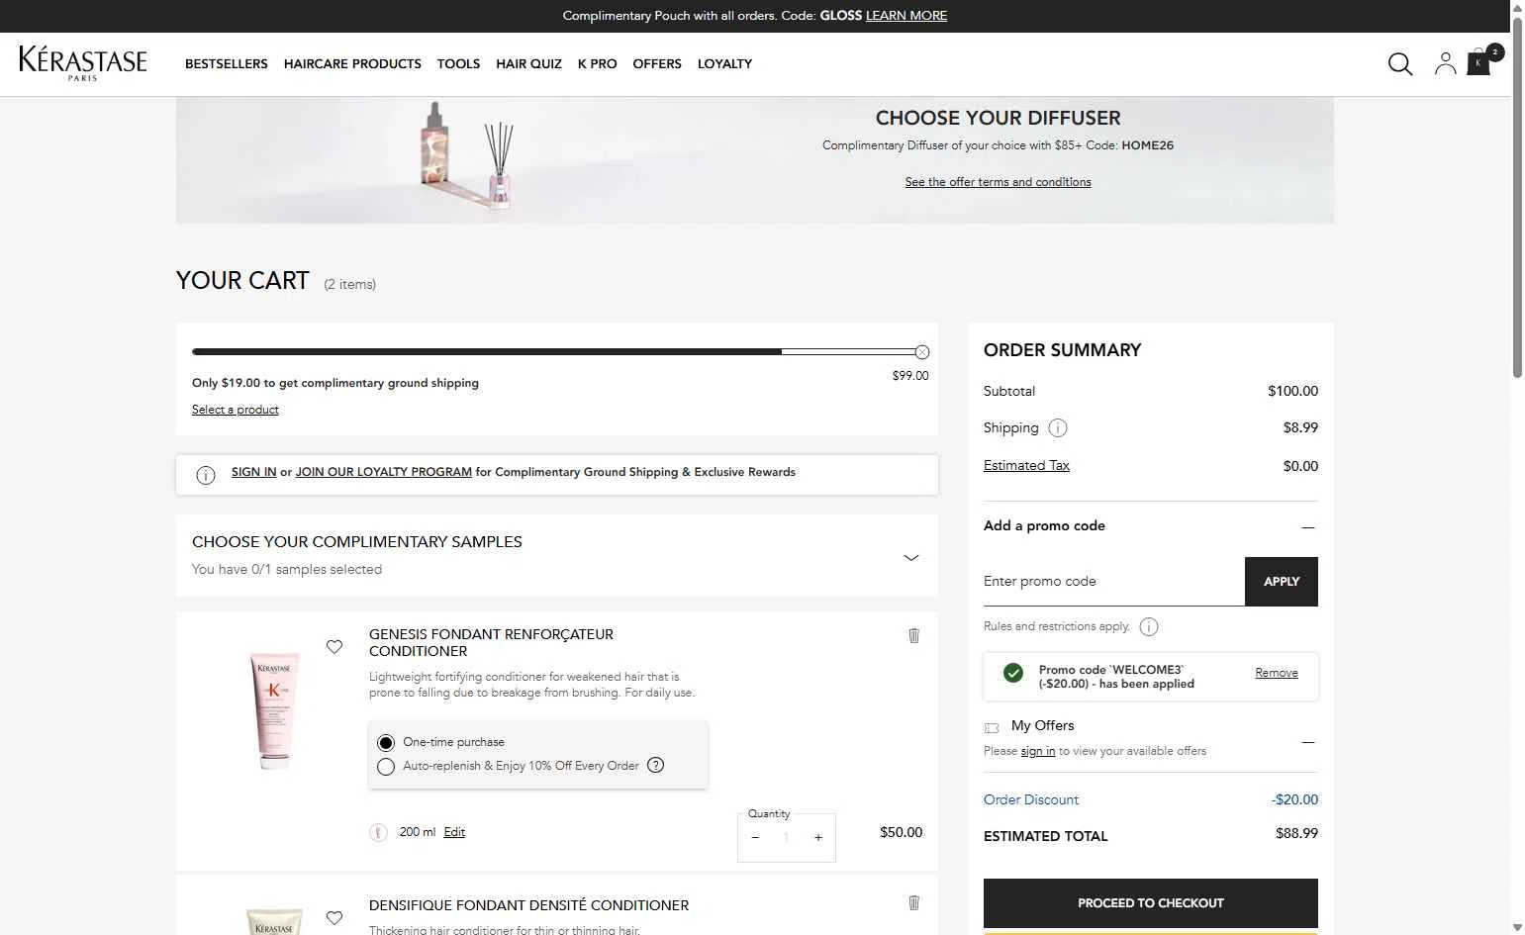Click the scrollbar down arrow

pos(1518,927)
